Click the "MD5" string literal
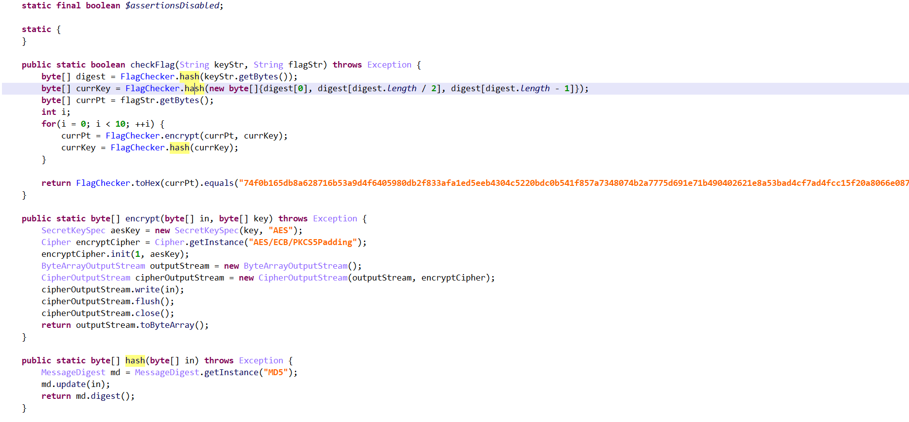The image size is (909, 422). click(x=275, y=372)
